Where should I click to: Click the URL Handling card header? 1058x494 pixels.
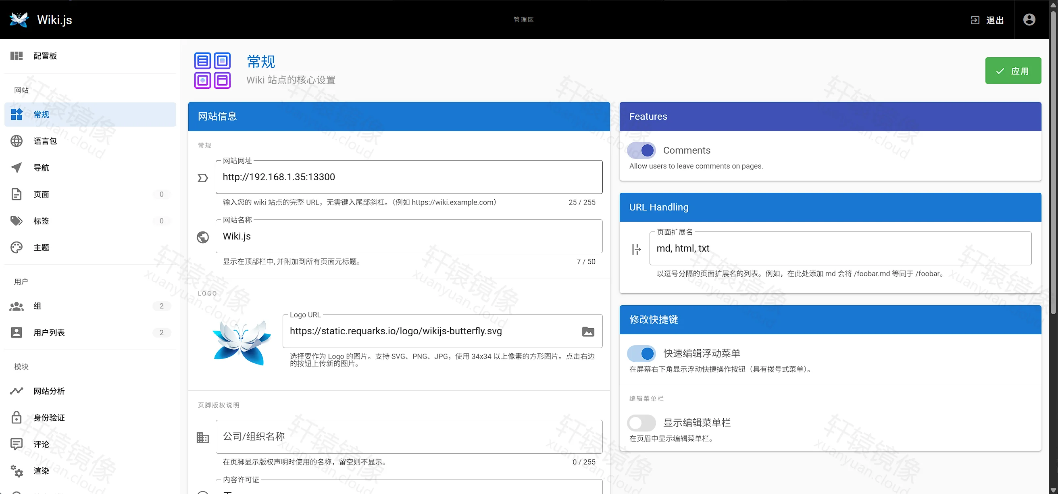pos(830,207)
